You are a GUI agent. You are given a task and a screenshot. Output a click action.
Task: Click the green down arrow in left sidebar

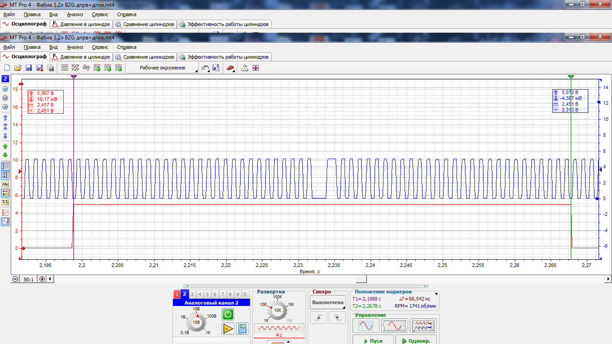point(5,155)
